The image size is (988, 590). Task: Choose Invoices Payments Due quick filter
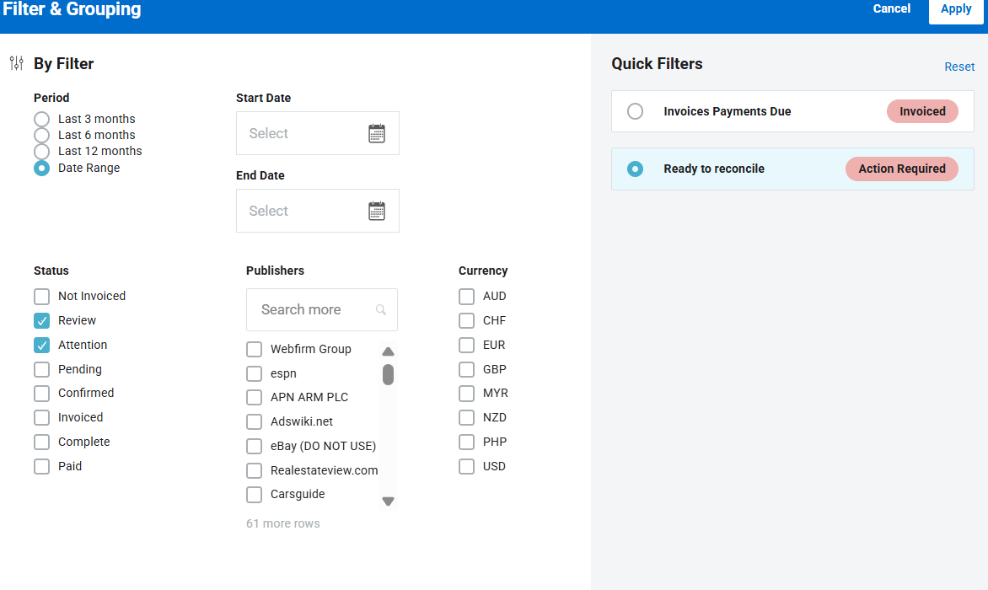[x=636, y=111]
